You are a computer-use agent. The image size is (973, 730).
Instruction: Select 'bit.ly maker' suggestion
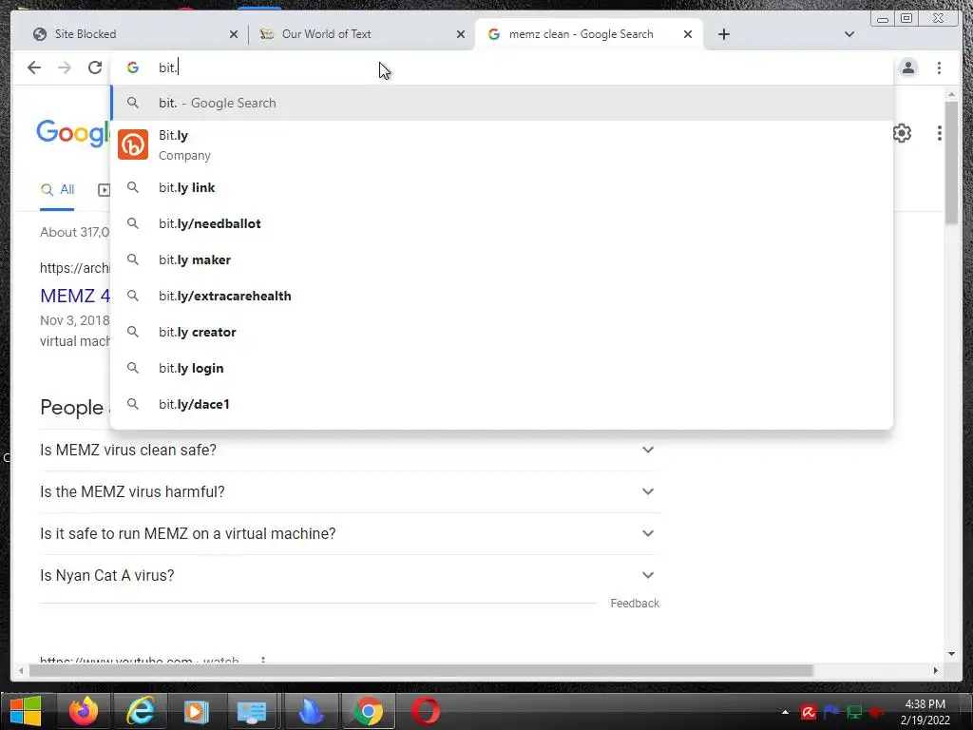tap(502, 259)
